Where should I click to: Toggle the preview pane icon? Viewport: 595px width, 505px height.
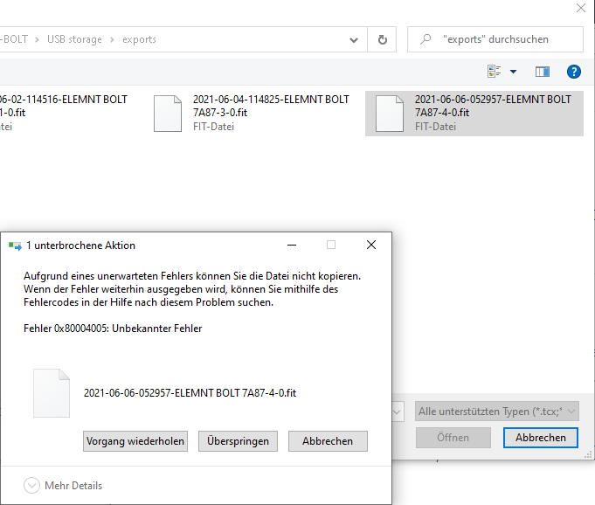click(543, 72)
